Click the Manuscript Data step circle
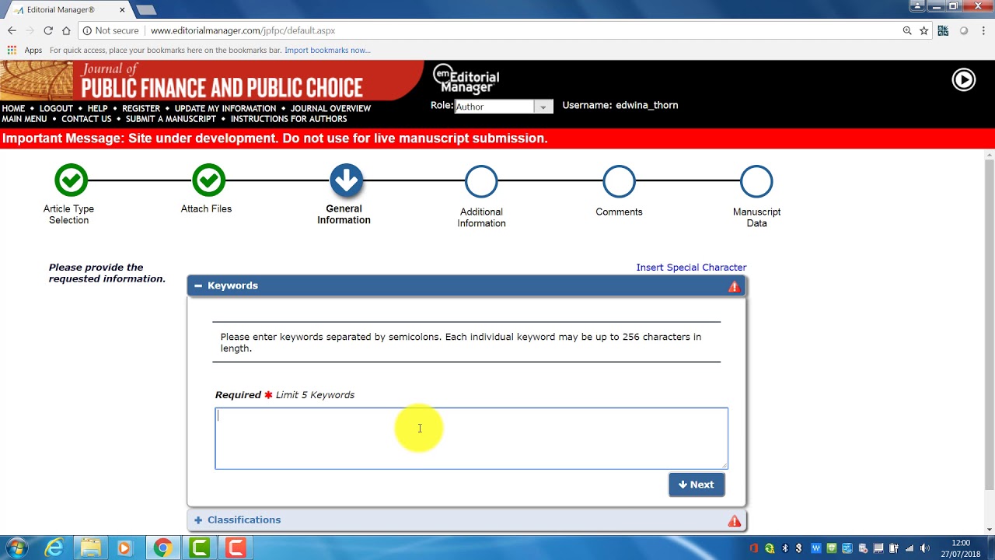The image size is (995, 560). point(756,182)
